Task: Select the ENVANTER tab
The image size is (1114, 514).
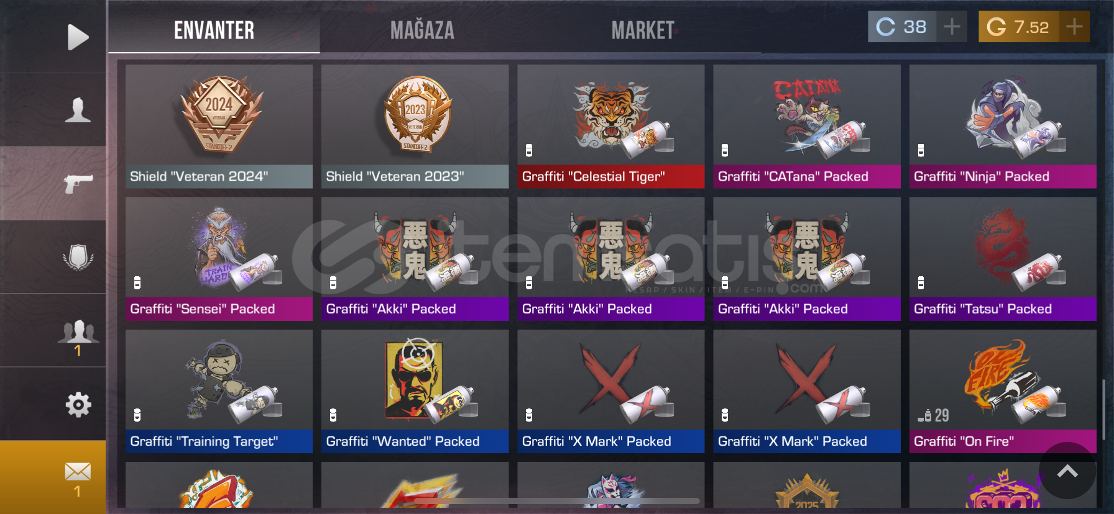Action: (214, 30)
